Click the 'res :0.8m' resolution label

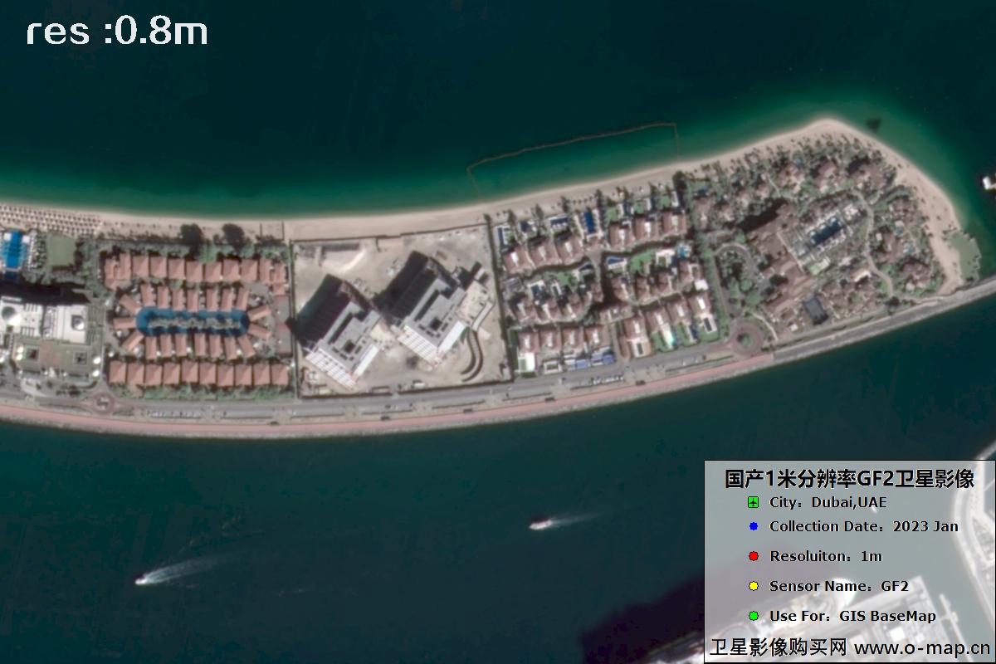point(117,32)
